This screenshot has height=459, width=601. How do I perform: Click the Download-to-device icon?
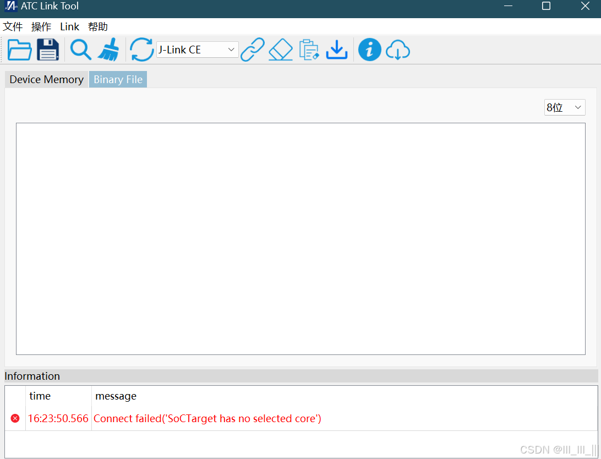[x=337, y=50]
